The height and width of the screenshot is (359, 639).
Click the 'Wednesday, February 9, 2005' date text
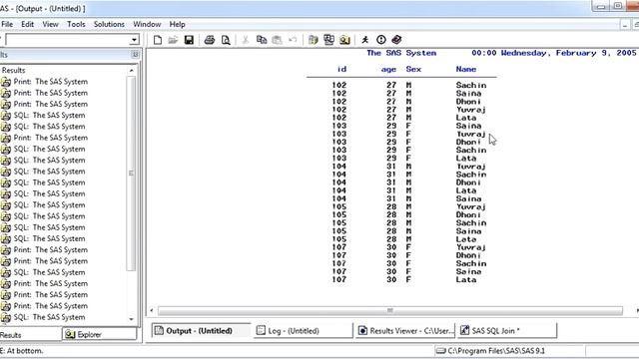point(568,53)
